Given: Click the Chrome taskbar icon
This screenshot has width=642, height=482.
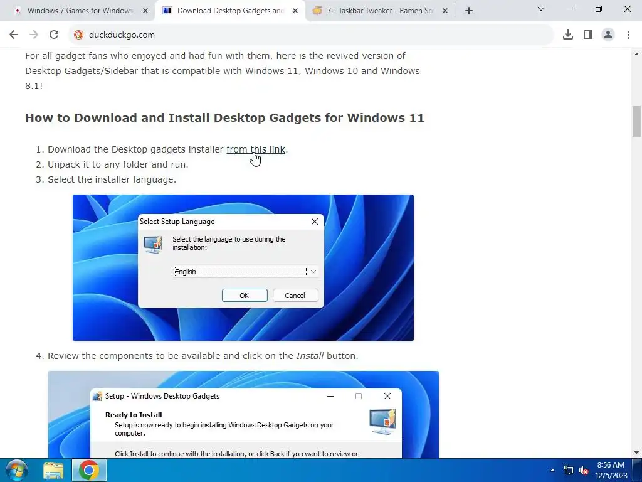Looking at the screenshot, I should (89, 470).
